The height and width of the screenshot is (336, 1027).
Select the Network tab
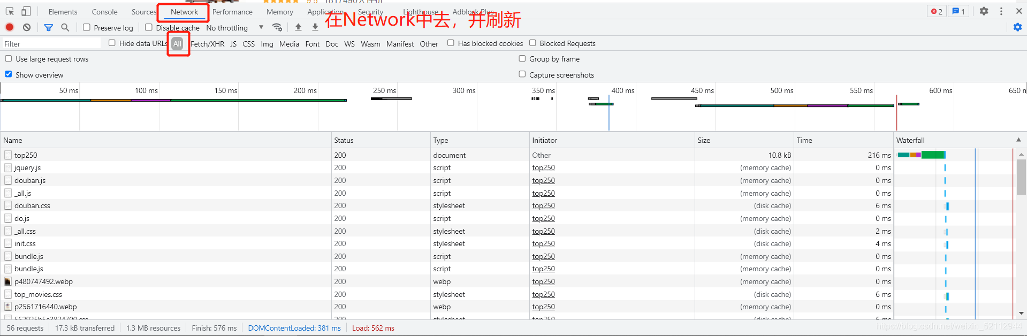coord(184,12)
